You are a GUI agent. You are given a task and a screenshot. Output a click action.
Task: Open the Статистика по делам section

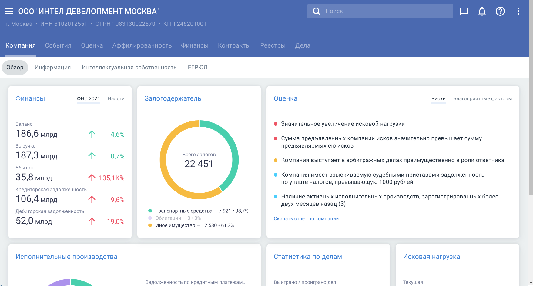click(x=308, y=257)
